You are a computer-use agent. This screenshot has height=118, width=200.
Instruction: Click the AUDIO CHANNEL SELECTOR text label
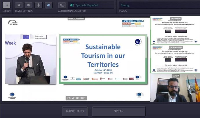pos(72,11)
